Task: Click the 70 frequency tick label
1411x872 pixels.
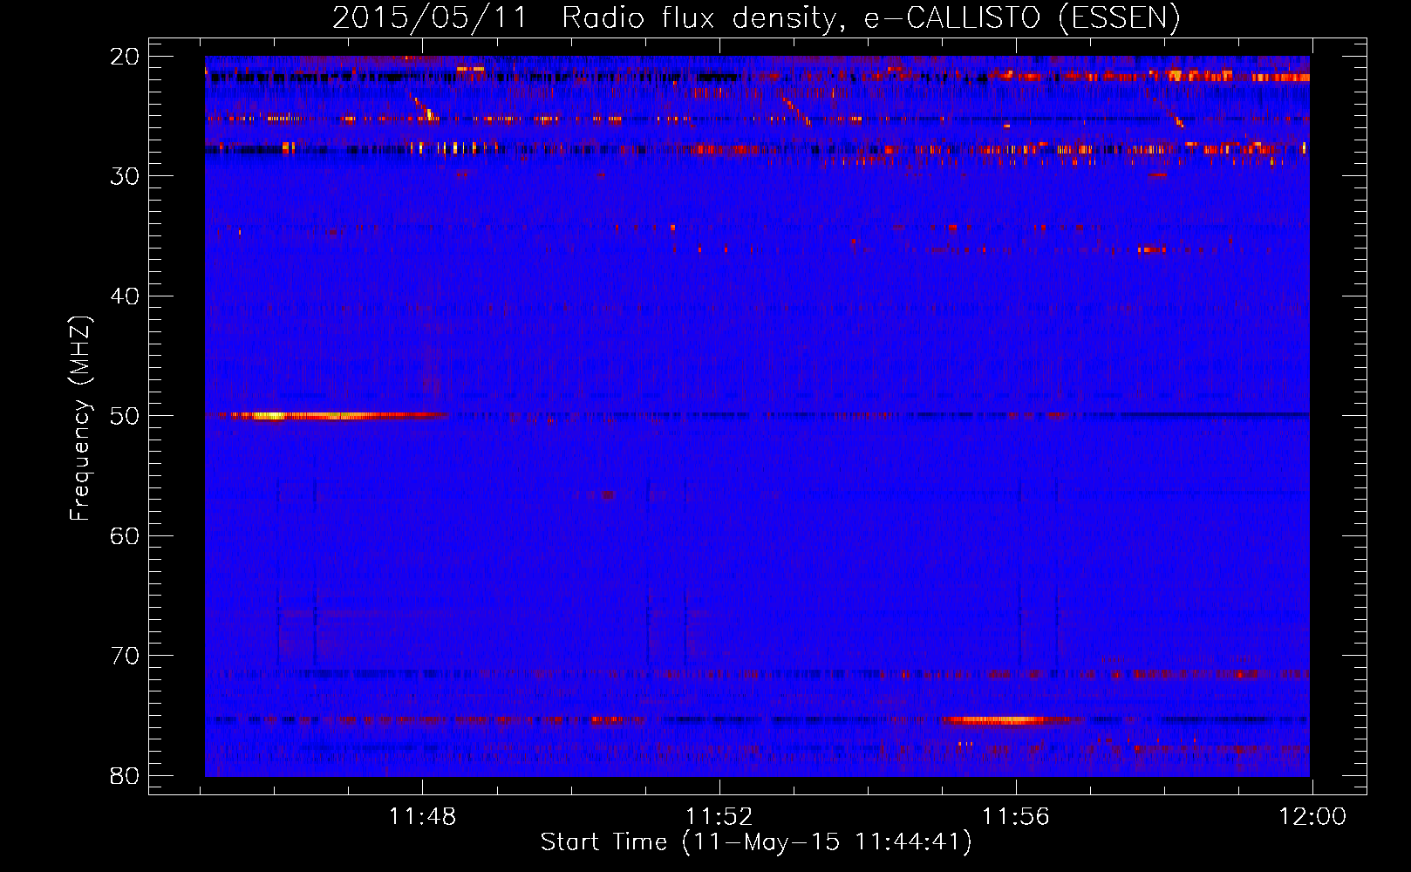Action: pos(126,656)
